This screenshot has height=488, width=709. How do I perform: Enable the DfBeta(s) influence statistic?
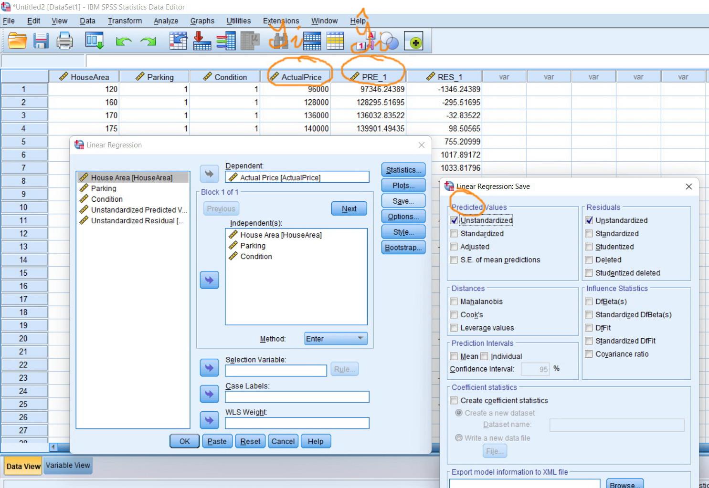pos(589,301)
